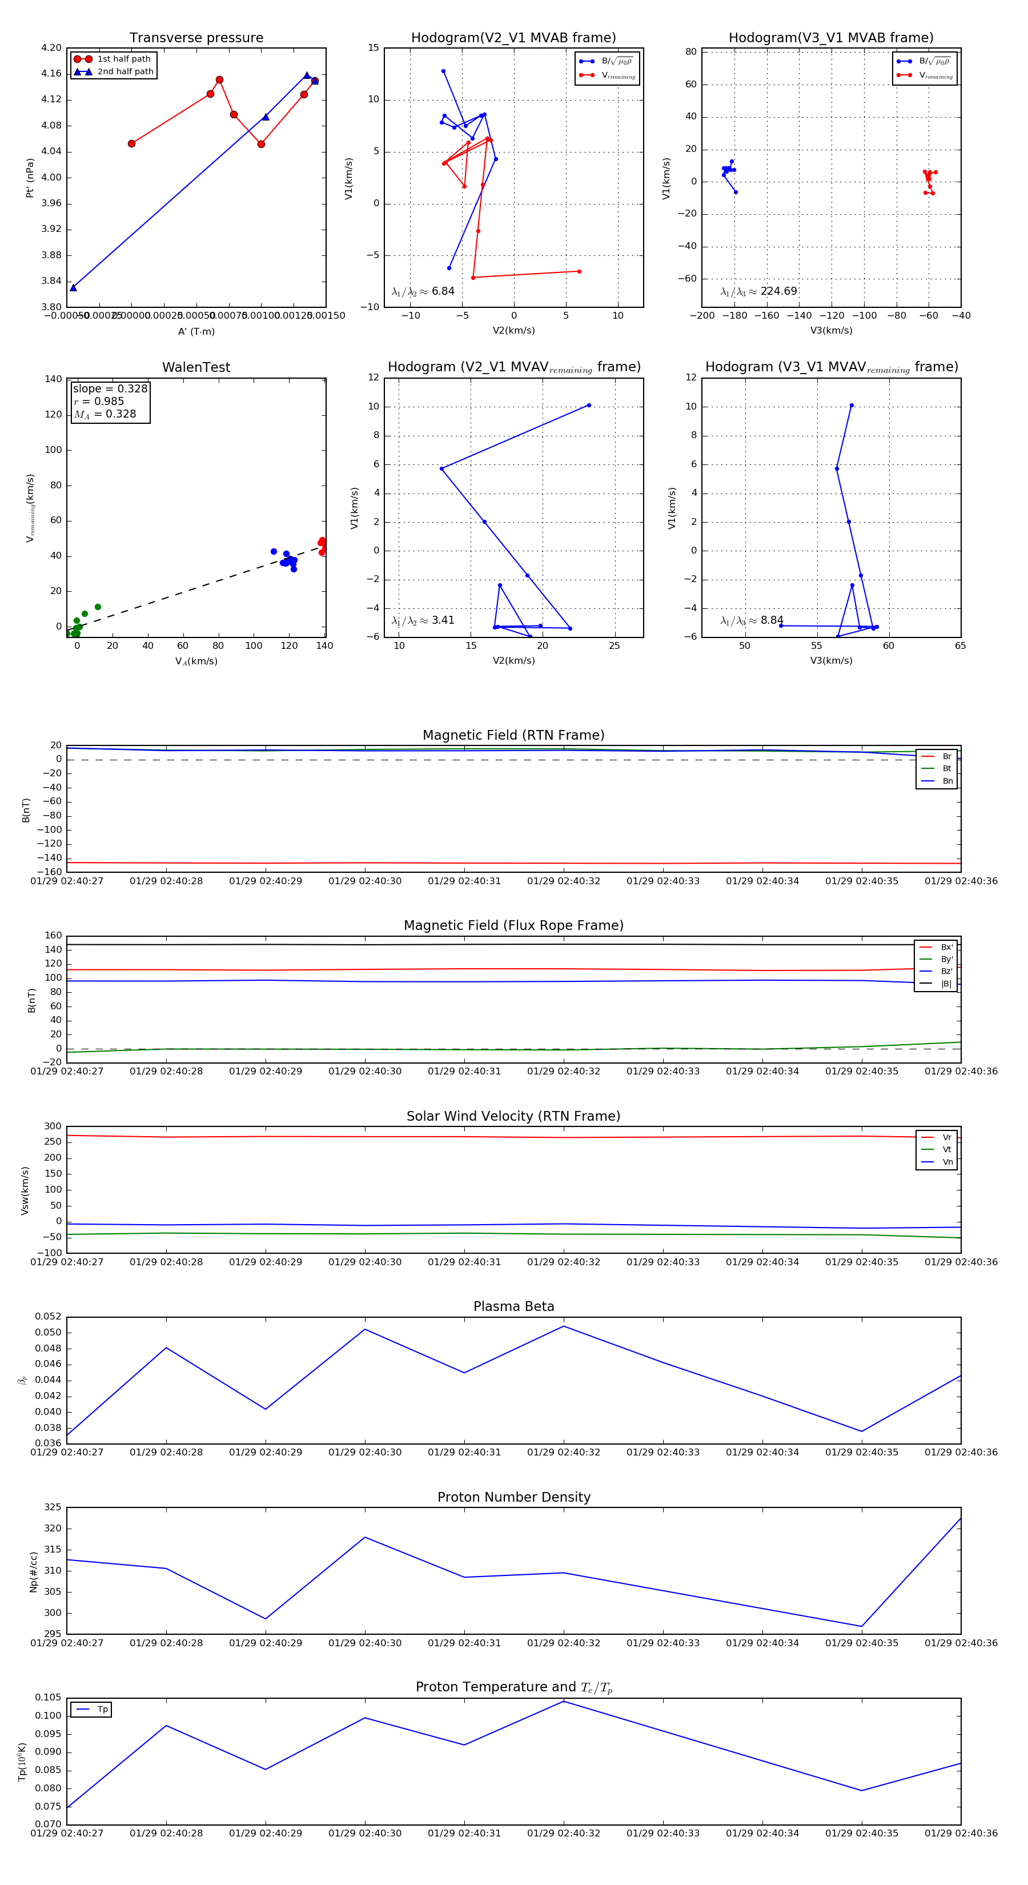The height and width of the screenshot is (1885, 1028).
Task: Click the "Hodogram(V2_V1 MVAB frame)" title
Action: tap(513, 38)
